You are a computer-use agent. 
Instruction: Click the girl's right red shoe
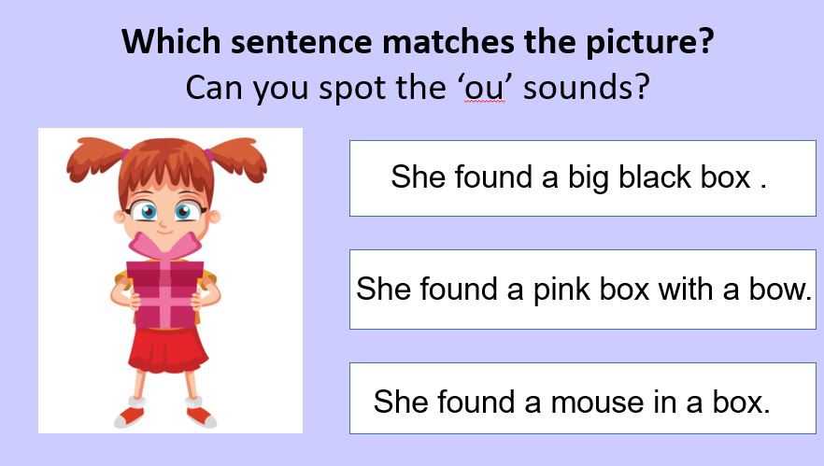pyautogui.click(x=201, y=416)
